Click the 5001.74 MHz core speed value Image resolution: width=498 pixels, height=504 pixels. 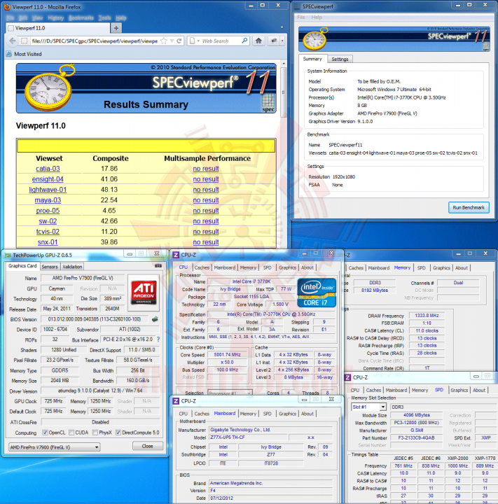click(228, 354)
